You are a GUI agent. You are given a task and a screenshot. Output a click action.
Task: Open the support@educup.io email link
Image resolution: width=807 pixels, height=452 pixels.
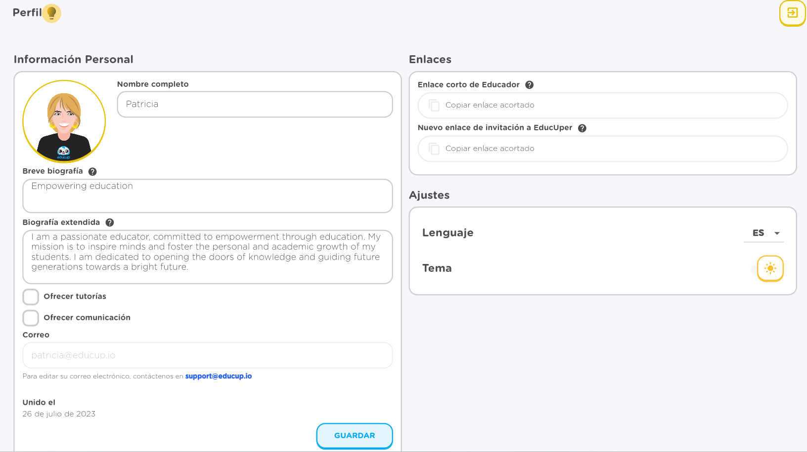tap(219, 376)
